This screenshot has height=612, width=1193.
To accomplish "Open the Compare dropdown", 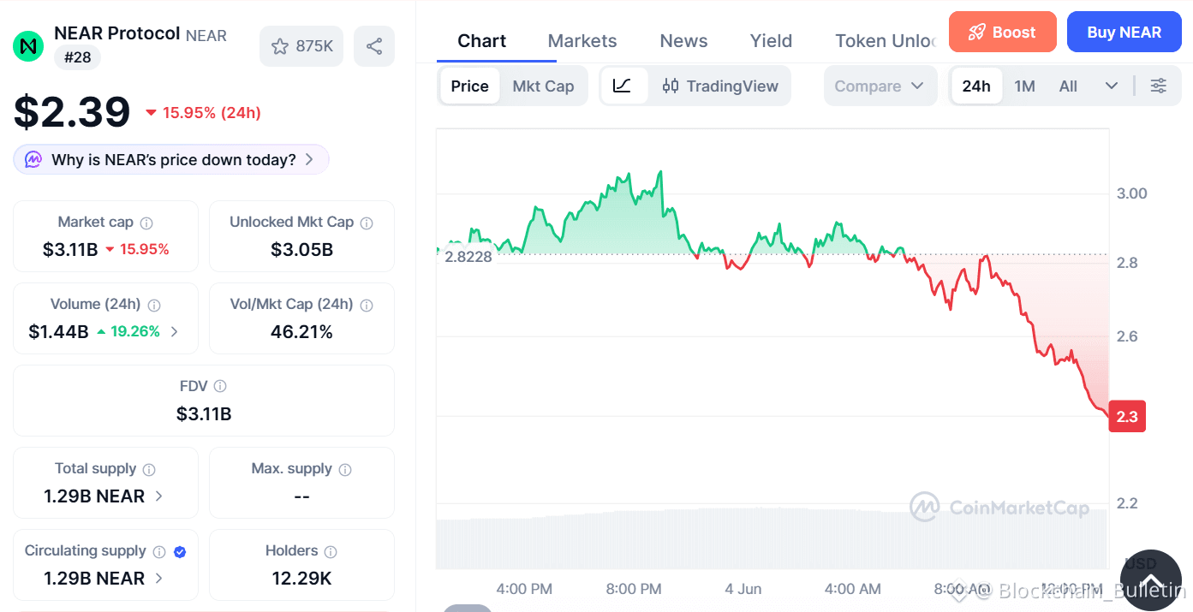I will (x=880, y=86).
